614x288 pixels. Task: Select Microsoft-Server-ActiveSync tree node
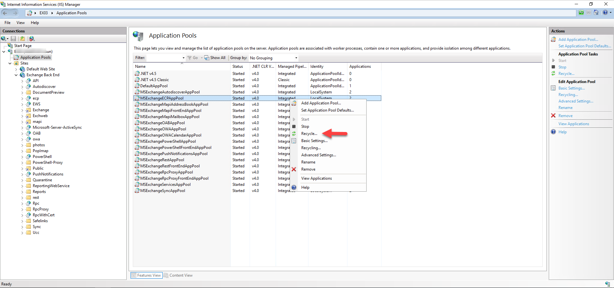pyautogui.click(x=57, y=127)
